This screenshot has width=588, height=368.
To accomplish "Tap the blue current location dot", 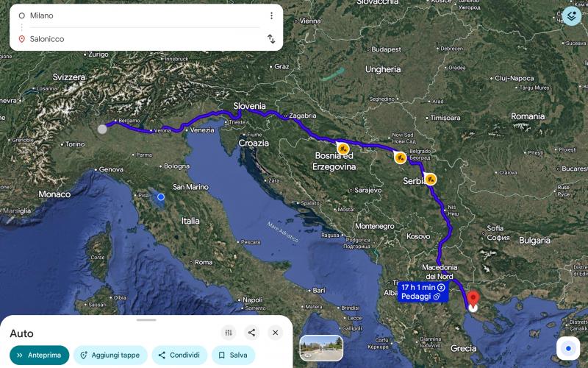I will pos(161,197).
